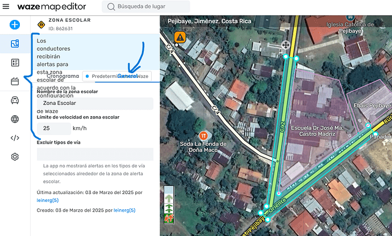Click the double-arrow legend icon

tap(169, 208)
